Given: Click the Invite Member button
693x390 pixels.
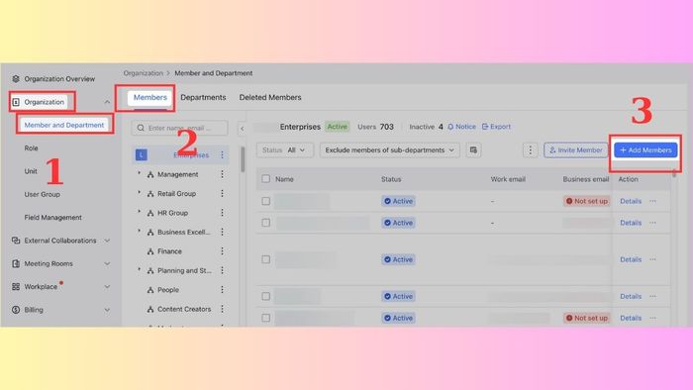Looking at the screenshot, I should (x=576, y=150).
